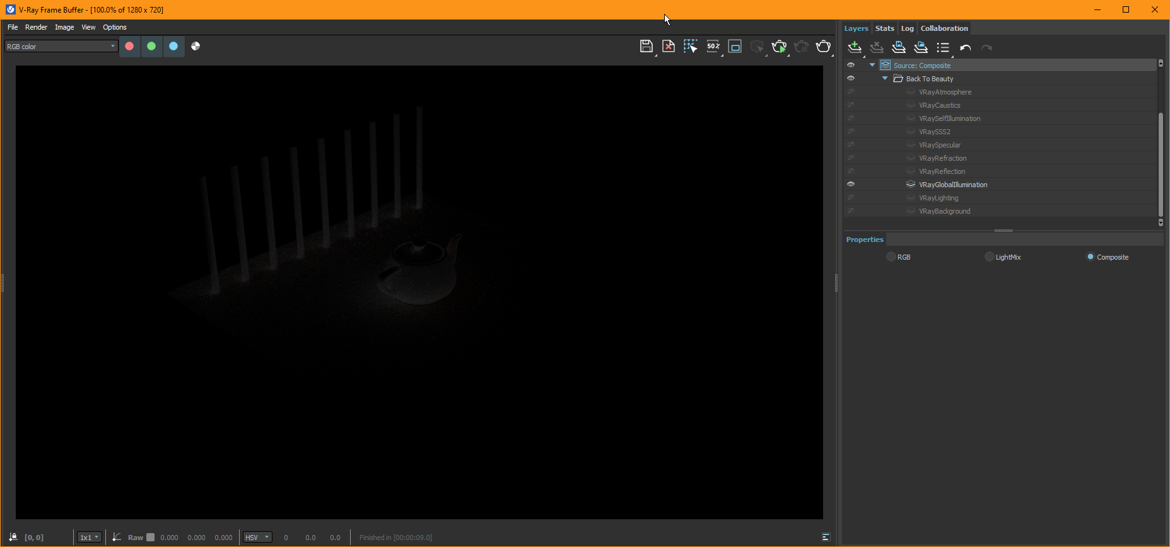Click the panel toggle icon in the status bar

coord(826,537)
